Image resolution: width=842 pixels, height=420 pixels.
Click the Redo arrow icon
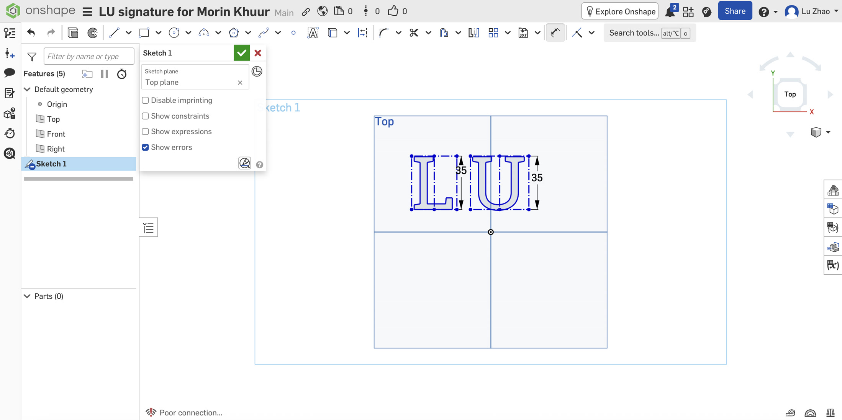[51, 33]
